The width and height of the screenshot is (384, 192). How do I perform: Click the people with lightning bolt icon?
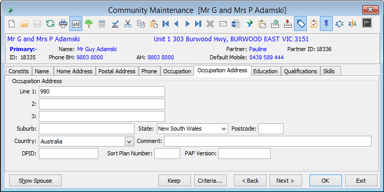click(x=352, y=24)
